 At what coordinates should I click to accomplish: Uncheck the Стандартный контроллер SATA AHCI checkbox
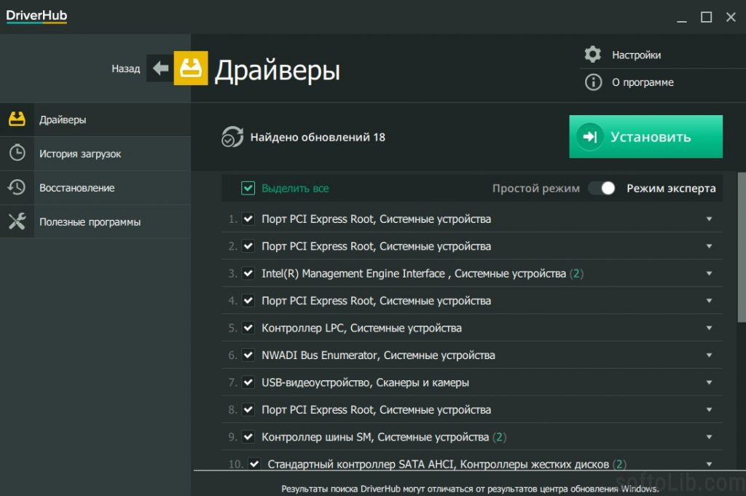point(254,464)
